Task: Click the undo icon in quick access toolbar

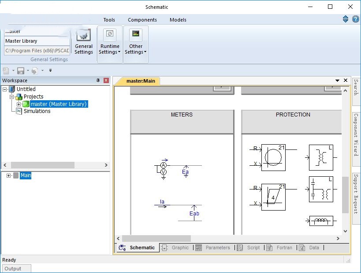Action: click(35, 70)
